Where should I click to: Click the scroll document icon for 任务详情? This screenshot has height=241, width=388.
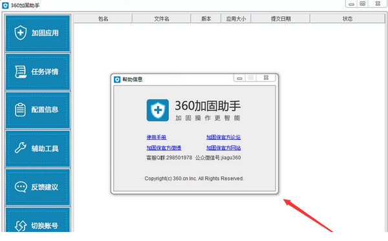[21, 72]
